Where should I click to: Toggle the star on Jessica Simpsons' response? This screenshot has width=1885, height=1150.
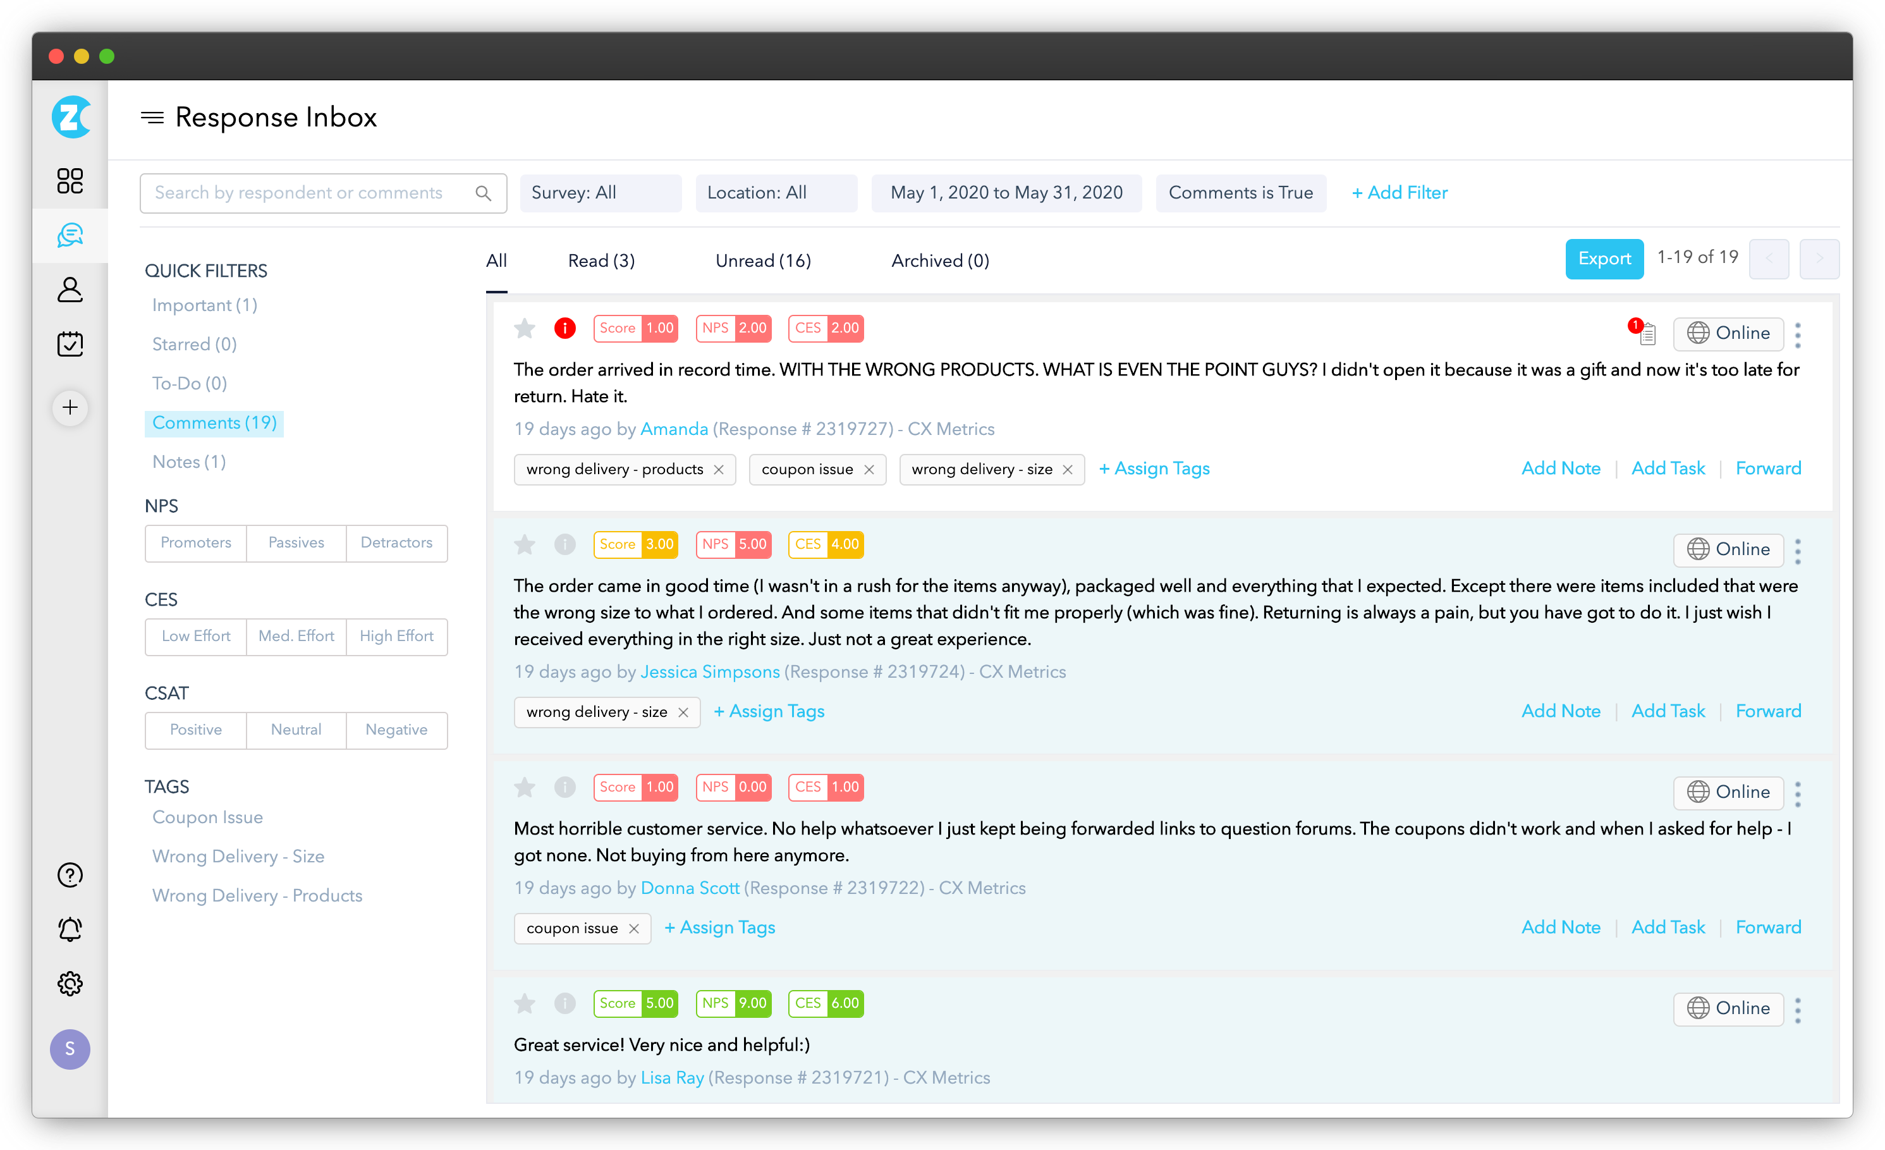[x=527, y=544]
